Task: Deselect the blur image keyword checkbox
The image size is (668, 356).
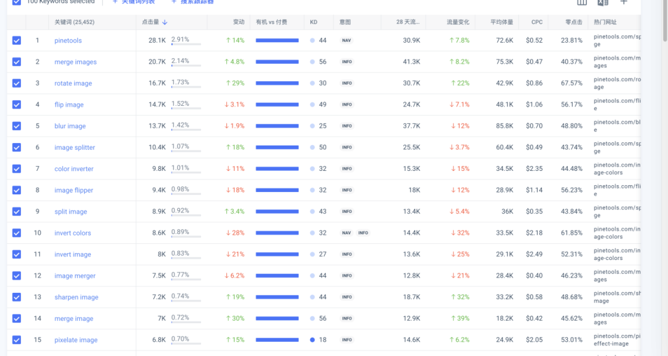Action: (x=17, y=126)
